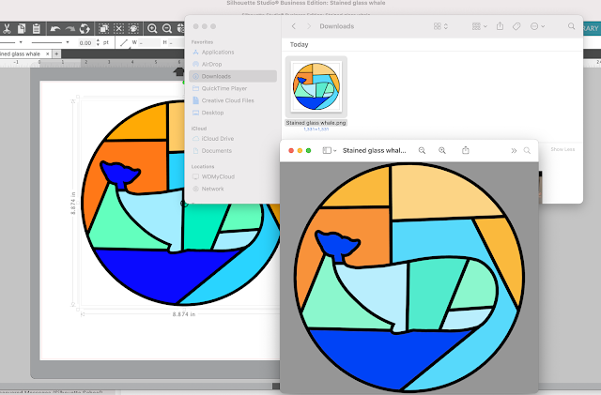The width and height of the screenshot is (601, 395).
Task: Click the Select All icon in Silhouette toolbar
Action: point(103,28)
